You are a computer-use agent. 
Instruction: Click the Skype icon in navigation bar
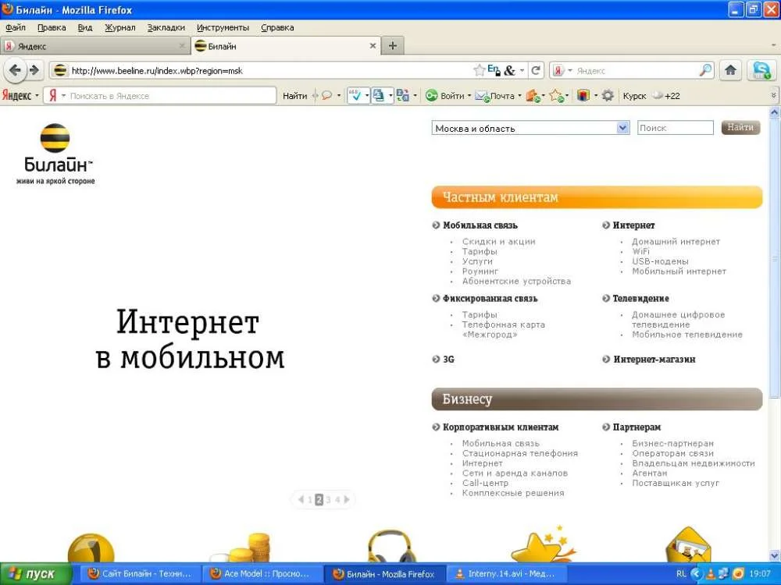761,70
